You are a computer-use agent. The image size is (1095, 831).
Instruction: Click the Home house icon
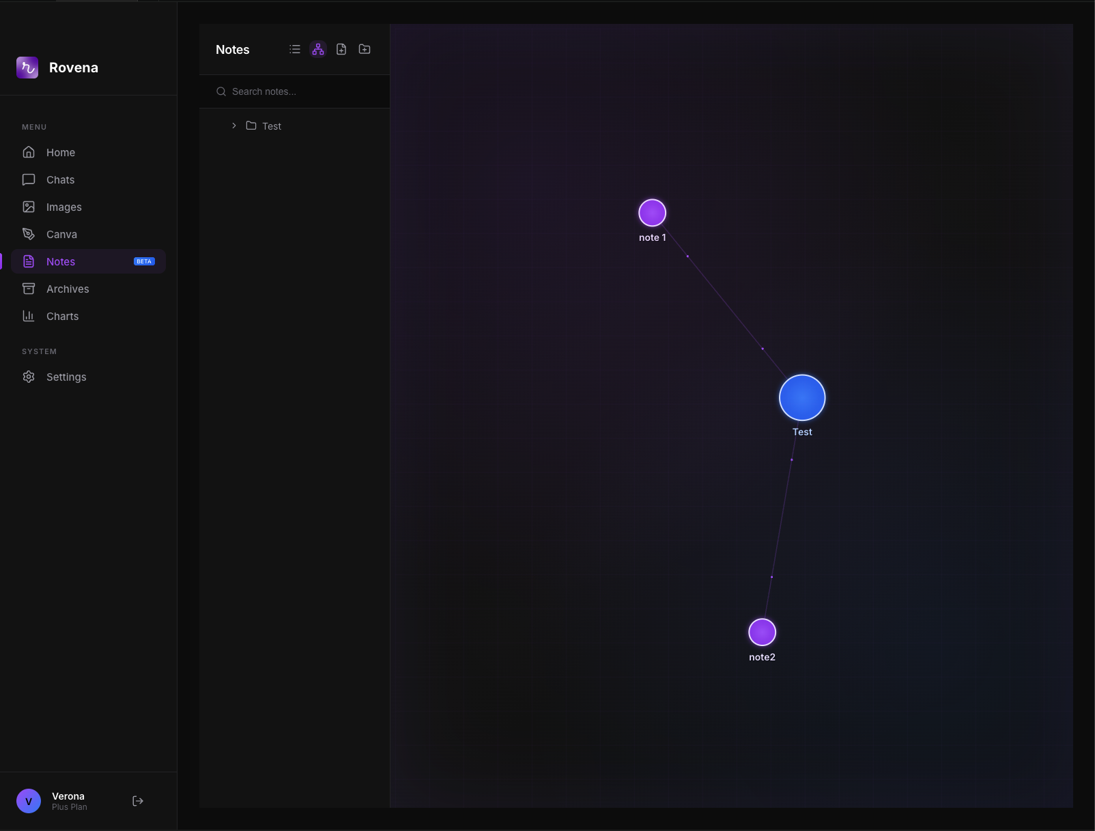(29, 152)
